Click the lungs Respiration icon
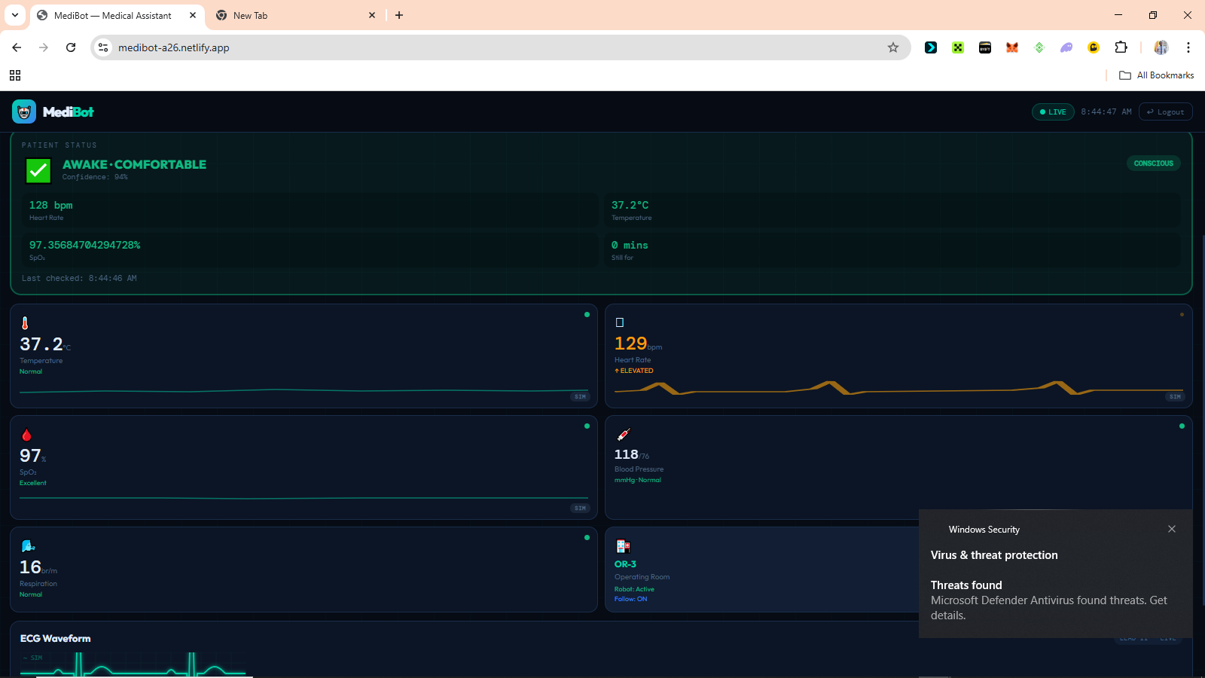The height and width of the screenshot is (678, 1205). pos(28,546)
